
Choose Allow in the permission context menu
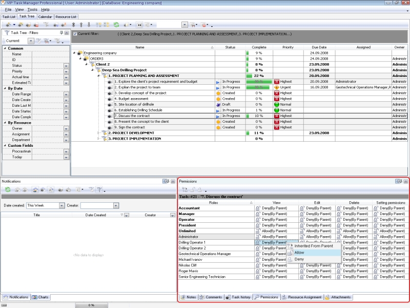pyautogui.click(x=299, y=253)
